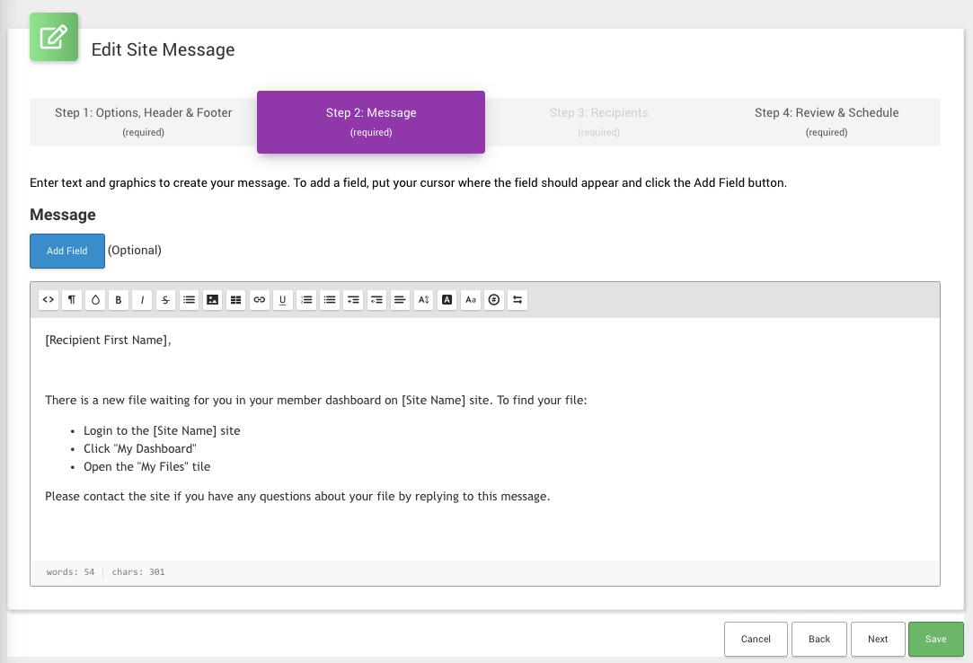Open the Aa font family options

coord(470,300)
